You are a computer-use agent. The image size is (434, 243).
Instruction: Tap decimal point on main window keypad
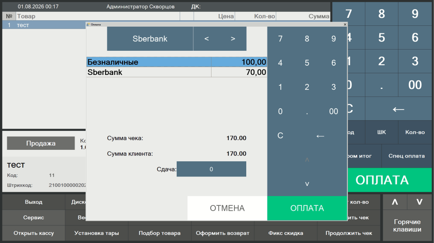[x=382, y=85]
